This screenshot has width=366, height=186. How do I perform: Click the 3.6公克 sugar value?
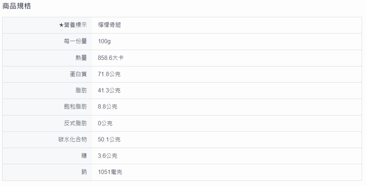click(x=108, y=156)
